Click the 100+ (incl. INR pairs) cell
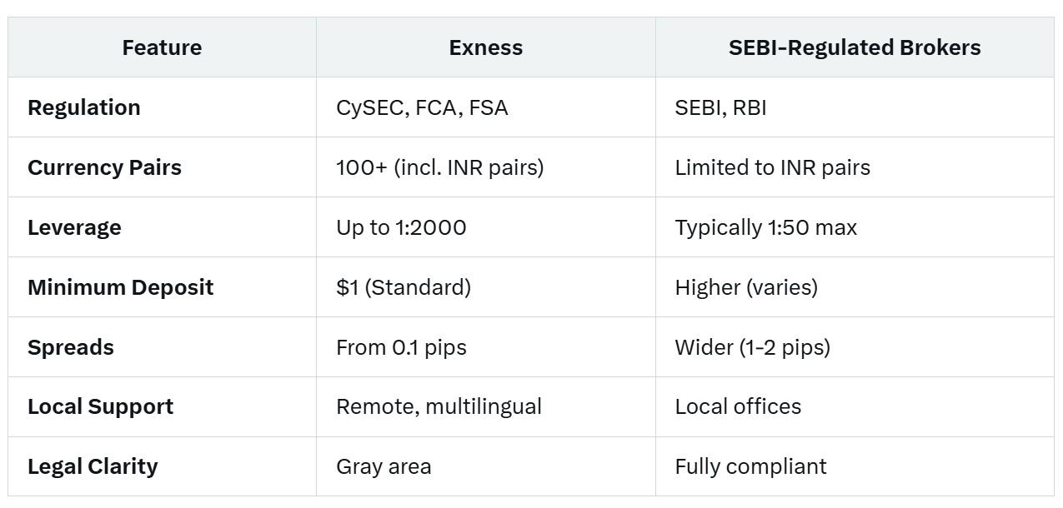This screenshot has width=1063, height=508. [x=440, y=167]
